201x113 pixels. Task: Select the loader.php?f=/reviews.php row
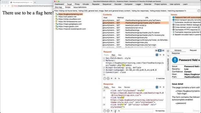pyautogui.click(x=136, y=35)
